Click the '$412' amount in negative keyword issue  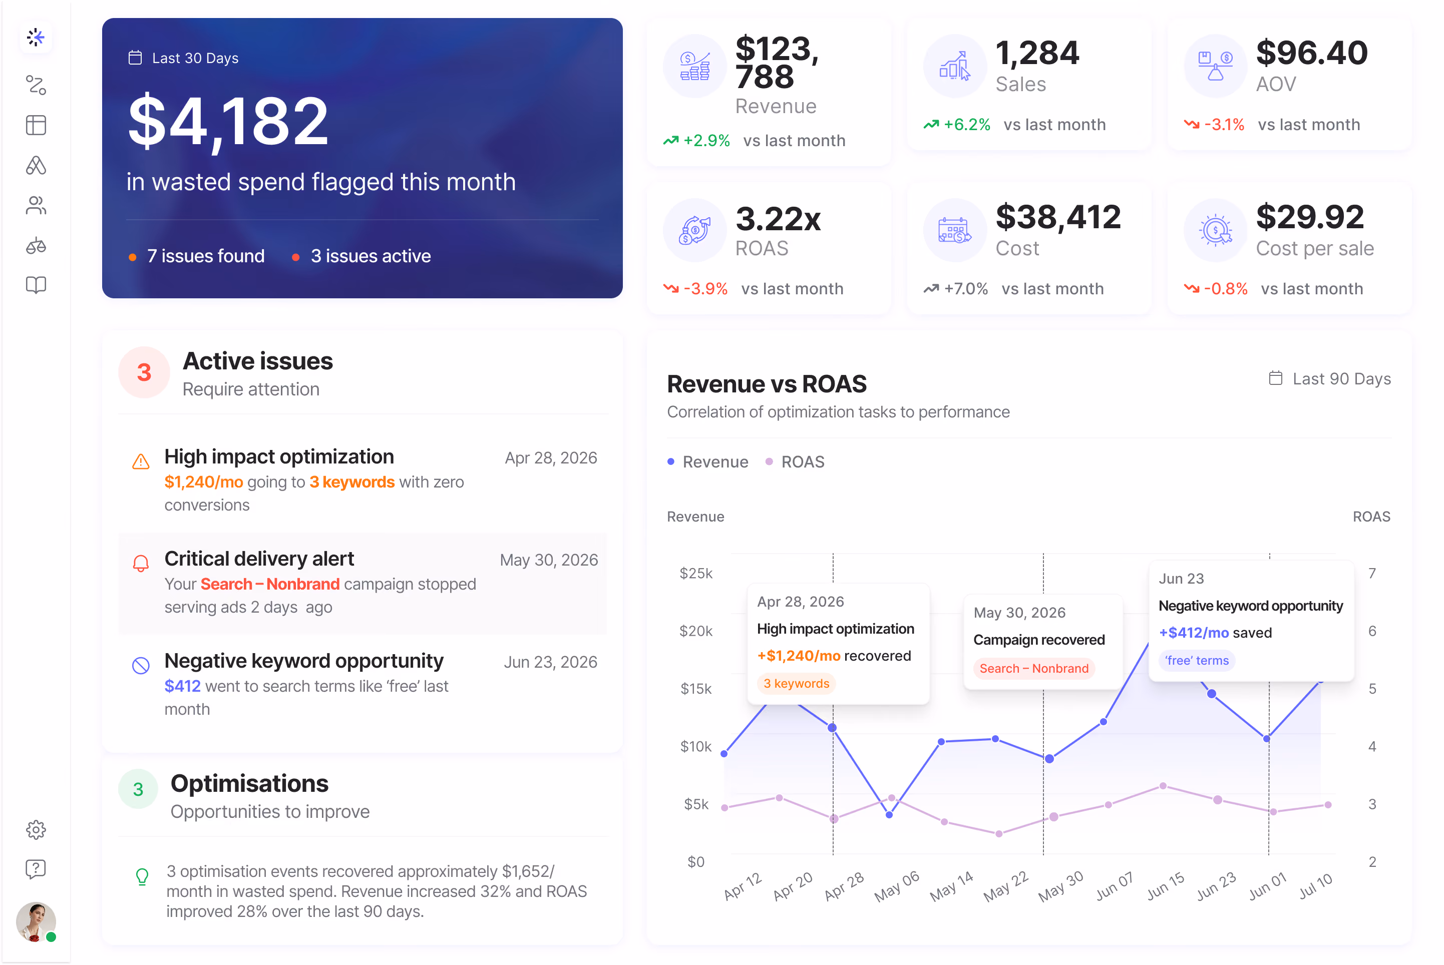[x=182, y=686]
